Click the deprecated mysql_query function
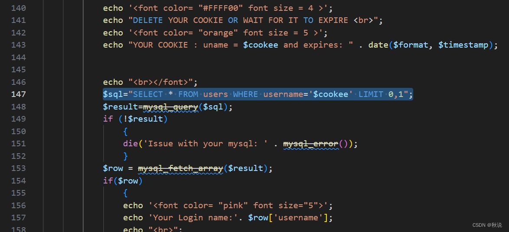Screen dimensions: 509x232 (170, 106)
